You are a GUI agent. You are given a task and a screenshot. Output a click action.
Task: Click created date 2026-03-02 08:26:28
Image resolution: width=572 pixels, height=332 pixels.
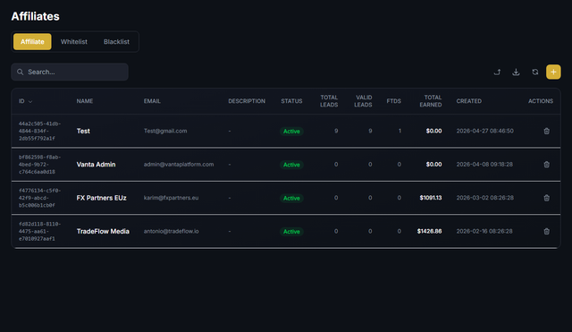pyautogui.click(x=484, y=198)
